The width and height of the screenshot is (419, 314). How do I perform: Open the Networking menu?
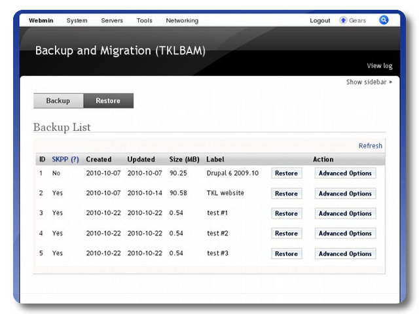pos(182,21)
